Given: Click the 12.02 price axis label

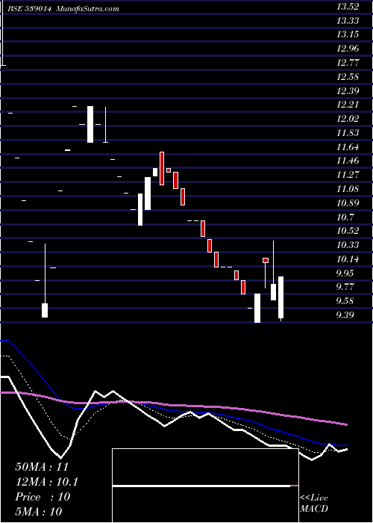Looking at the screenshot, I should coord(348,119).
